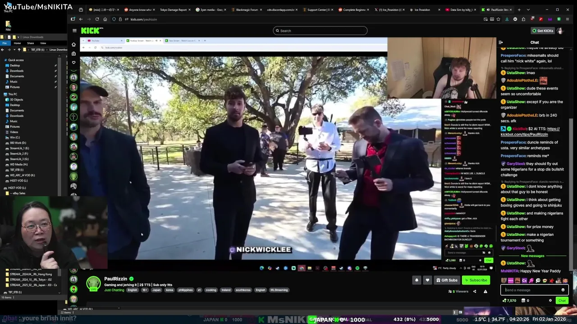This screenshot has height=324, width=577.
Task: Open STREAM_2024.10_IRL_Tokyo folder
Action: [x=31, y=279]
